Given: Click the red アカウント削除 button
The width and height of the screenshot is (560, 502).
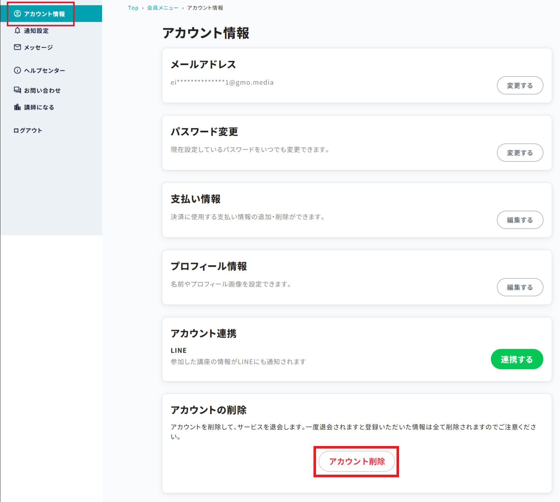Looking at the screenshot, I should click(x=357, y=461).
